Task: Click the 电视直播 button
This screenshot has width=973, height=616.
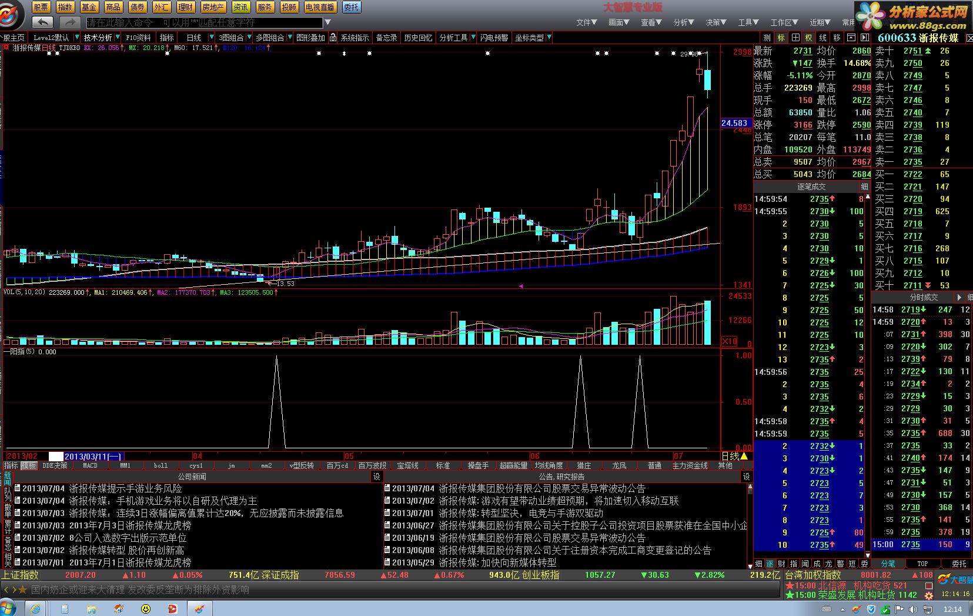Action: [x=320, y=7]
